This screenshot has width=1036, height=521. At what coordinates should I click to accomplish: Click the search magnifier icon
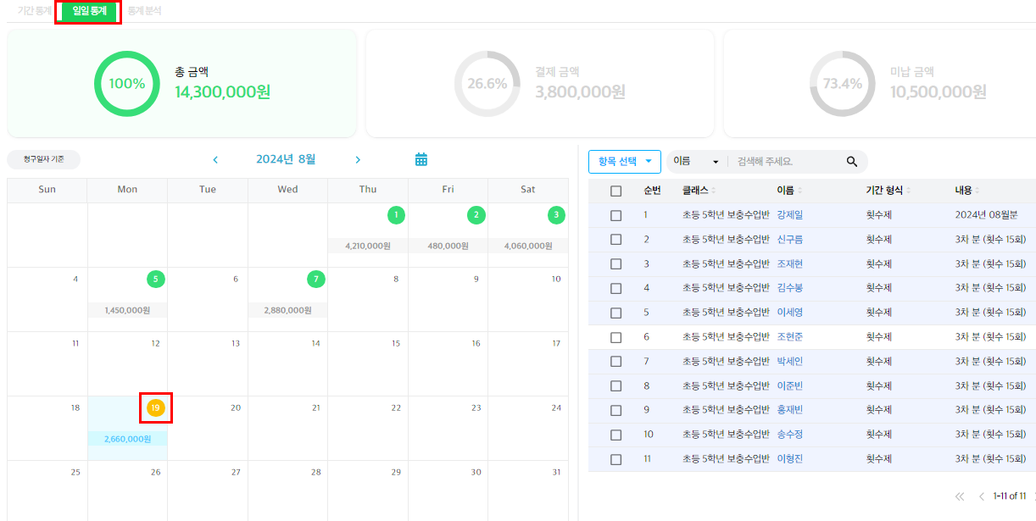pos(852,162)
